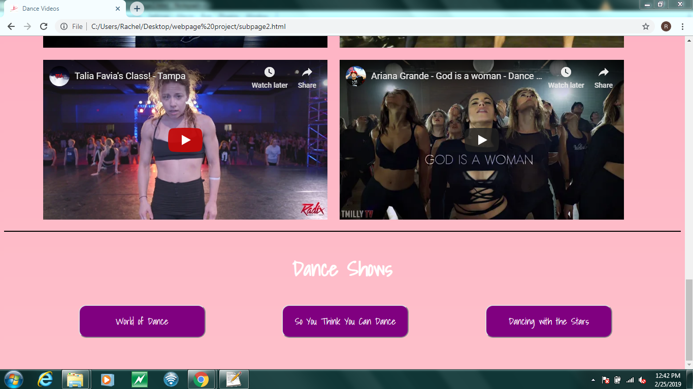
Task: Close the Chrome window
Action: [679, 4]
